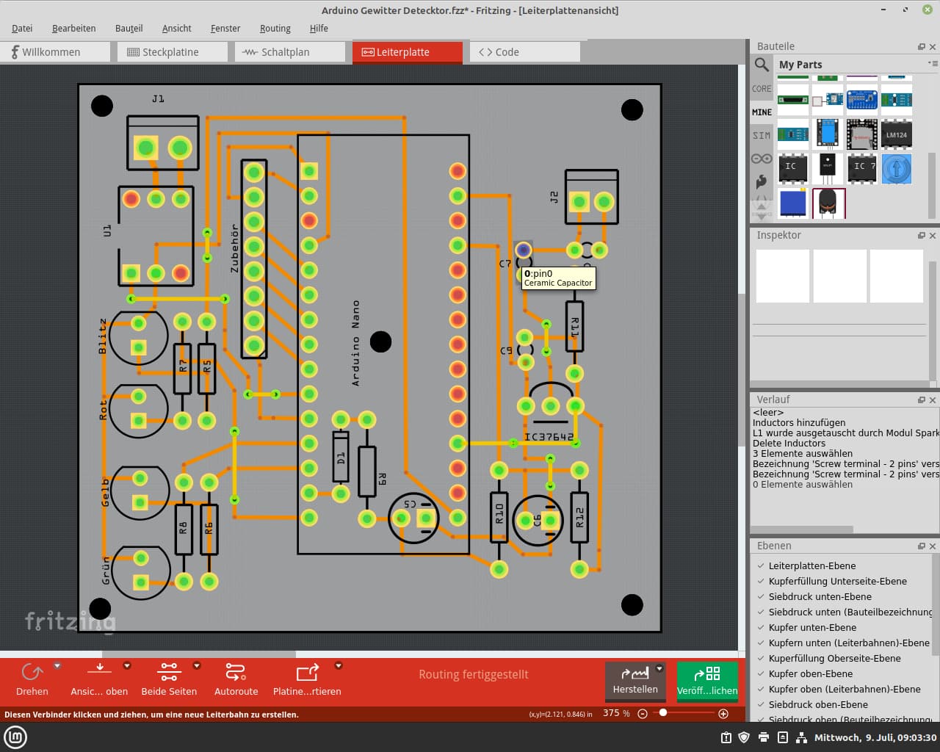The width and height of the screenshot is (940, 752).
Task: Disable the Kupfer oben-Ebene layer
Action: (x=761, y=674)
